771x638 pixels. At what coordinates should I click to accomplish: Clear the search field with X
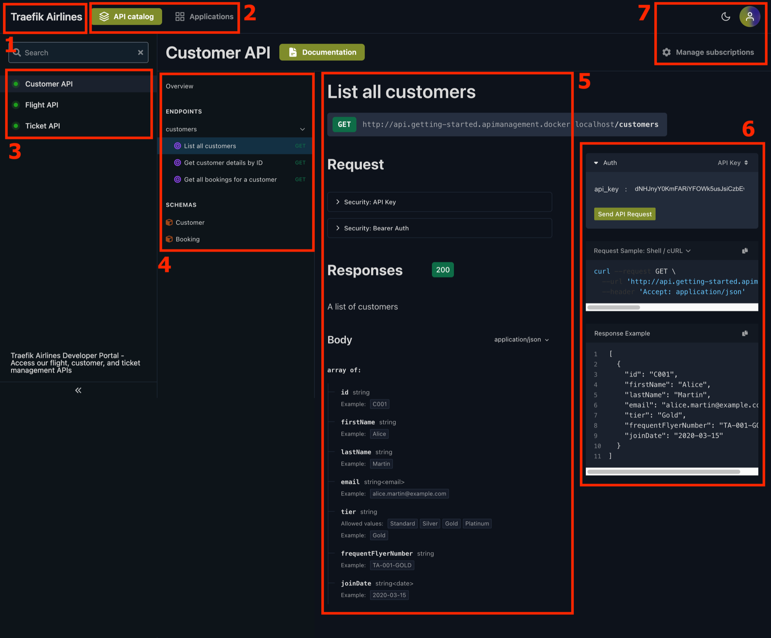tap(141, 53)
